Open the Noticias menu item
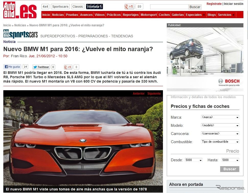Image resolution: width=248 pixels, height=193 pixels. coord(58,15)
